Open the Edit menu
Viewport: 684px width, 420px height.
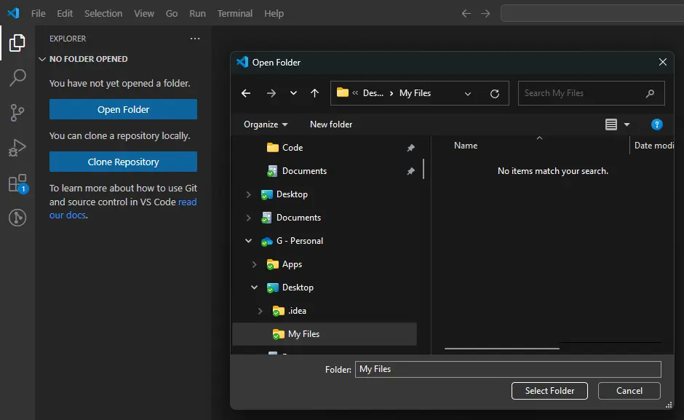(65, 14)
